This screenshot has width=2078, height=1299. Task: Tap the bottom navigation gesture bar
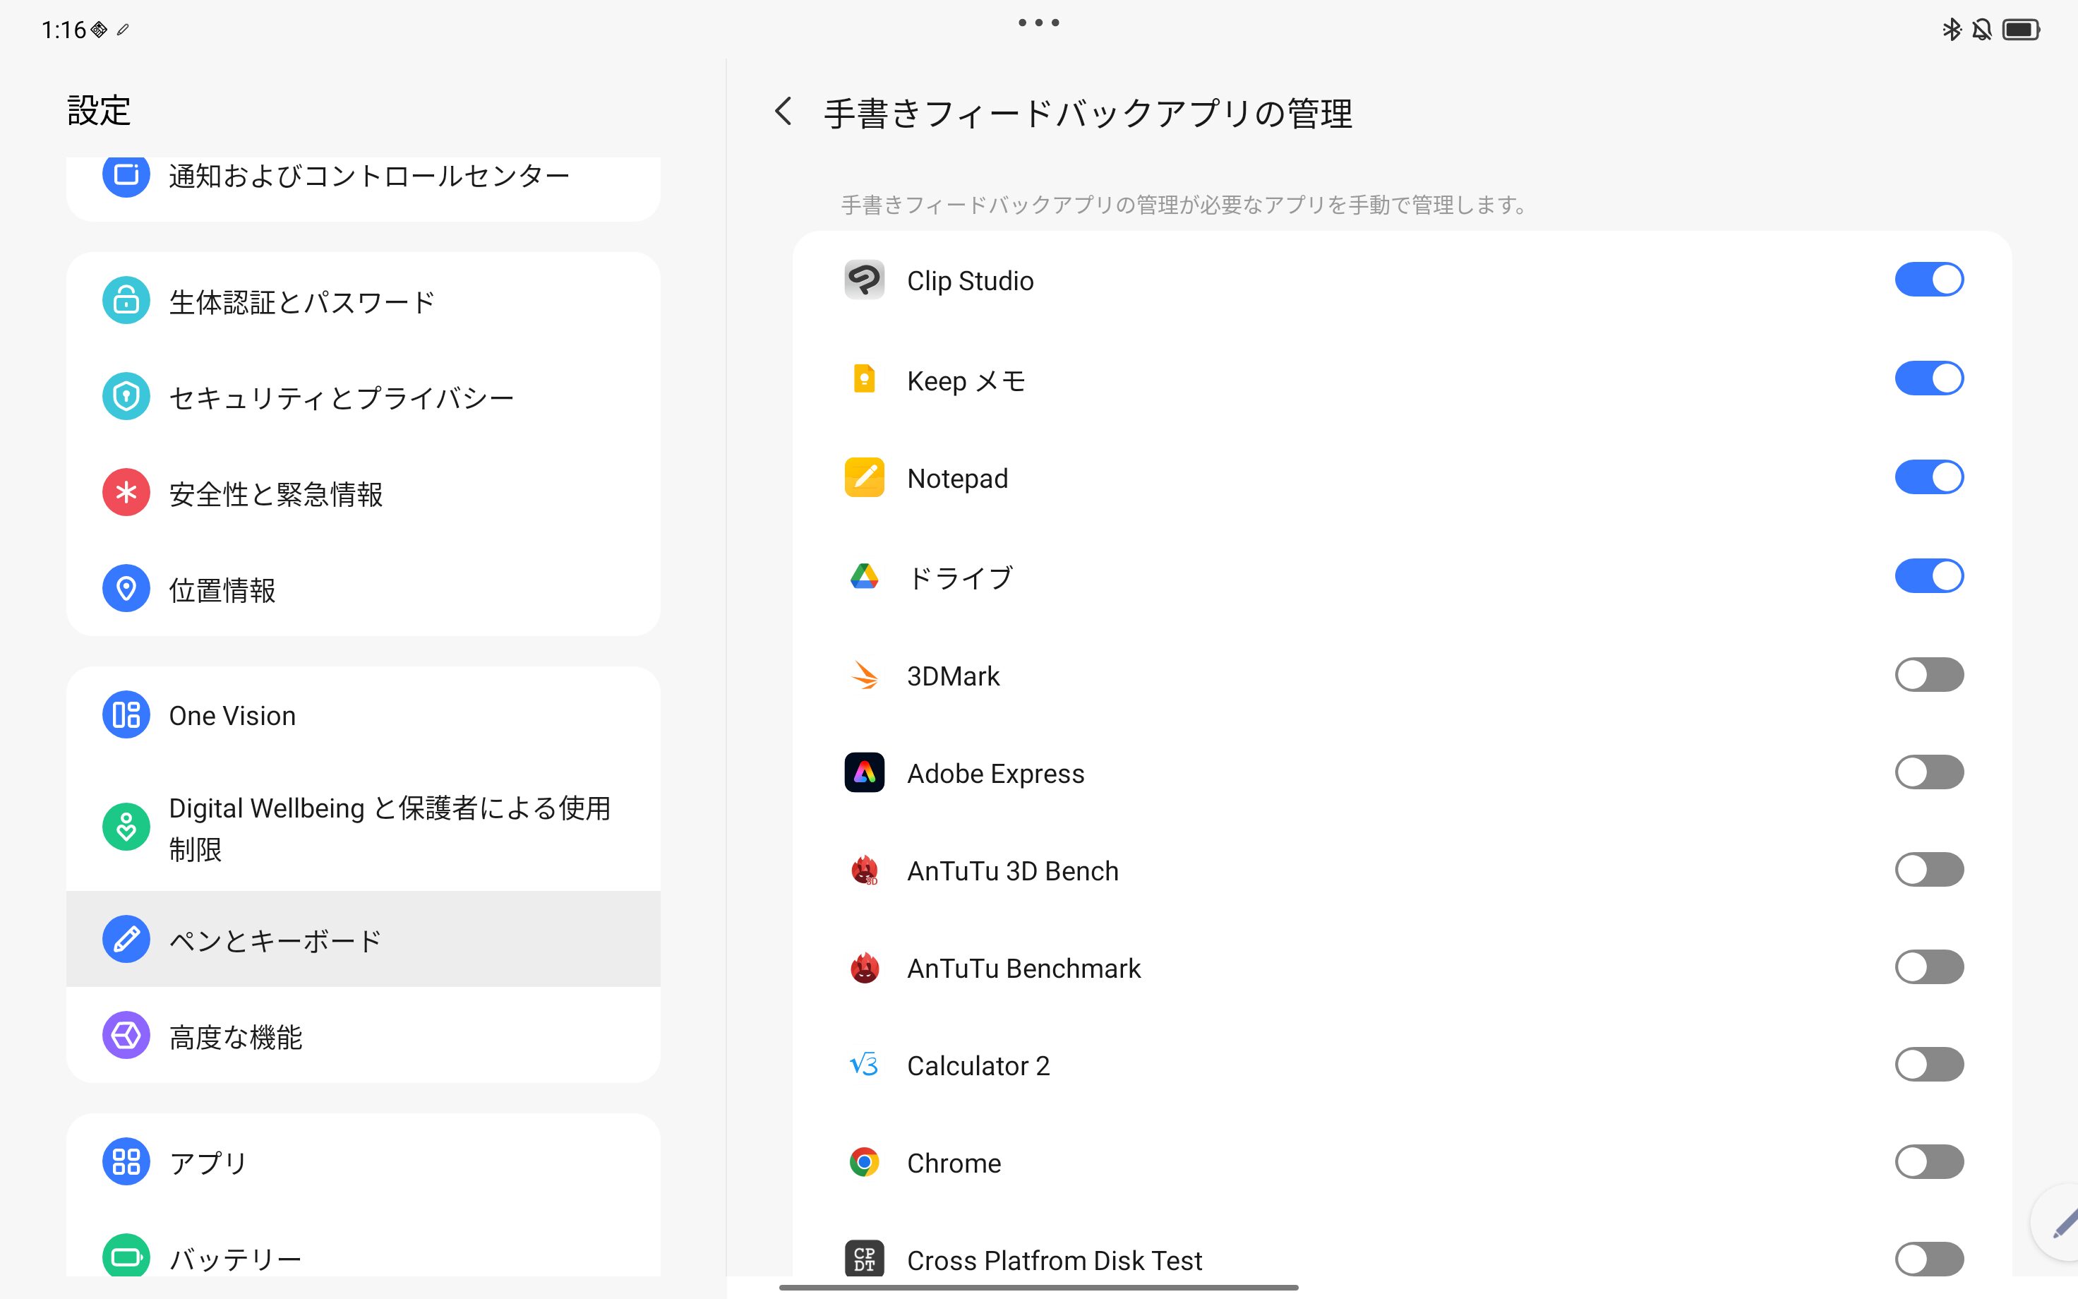coord(1039,1287)
